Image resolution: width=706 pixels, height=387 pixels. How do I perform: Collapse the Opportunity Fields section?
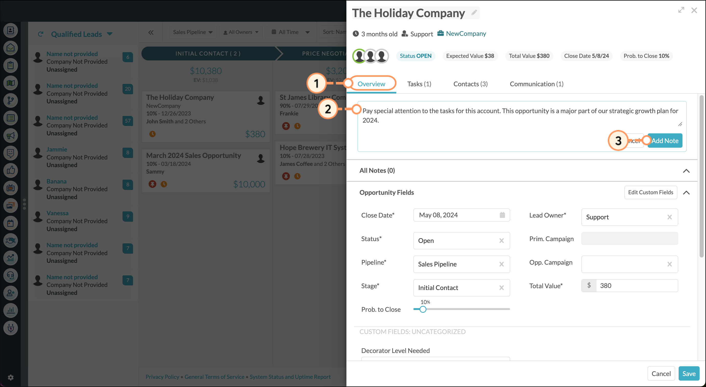pos(686,192)
